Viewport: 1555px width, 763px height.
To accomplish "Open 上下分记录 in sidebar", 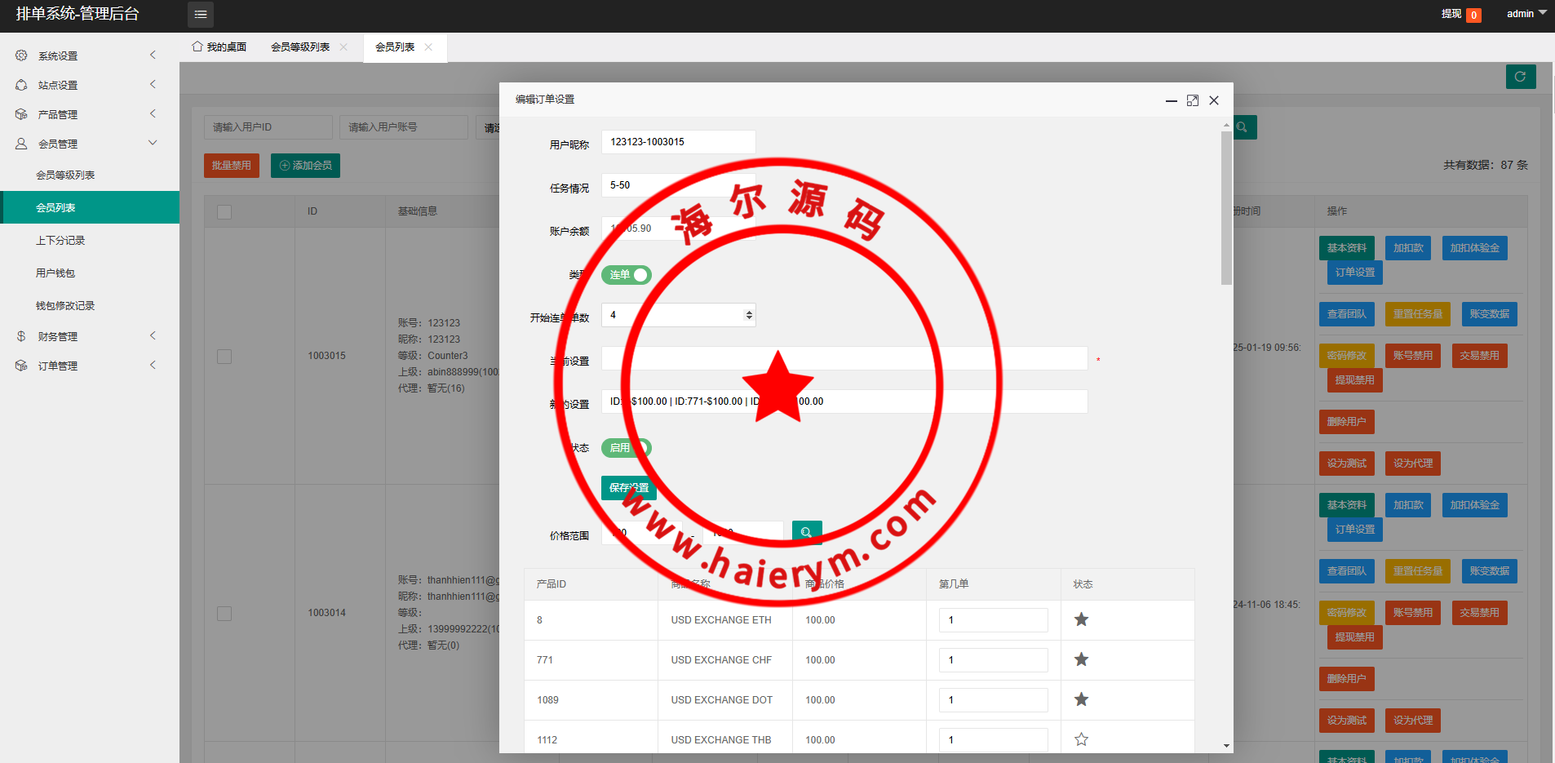I will [60, 240].
